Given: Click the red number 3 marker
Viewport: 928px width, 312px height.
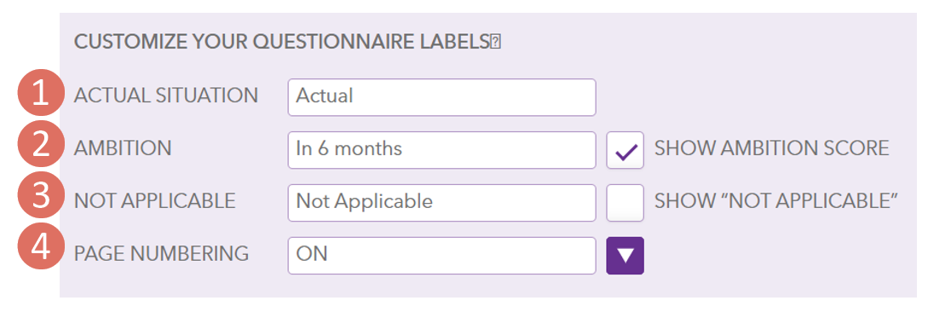Looking at the screenshot, I should pyautogui.click(x=41, y=196).
